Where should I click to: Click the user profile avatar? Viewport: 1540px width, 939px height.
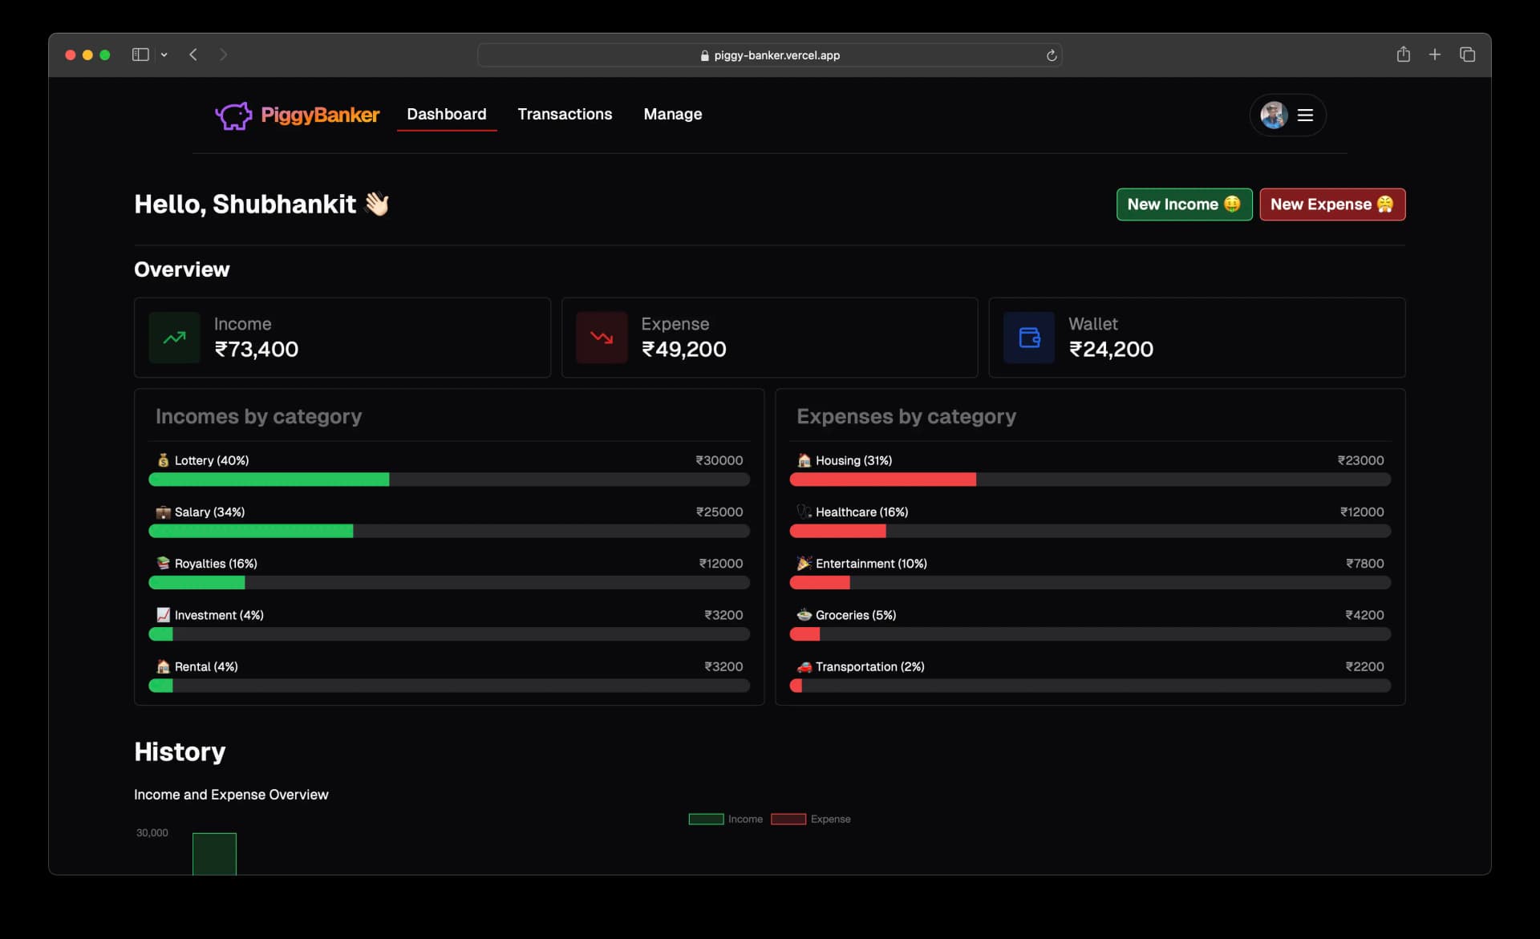point(1274,115)
